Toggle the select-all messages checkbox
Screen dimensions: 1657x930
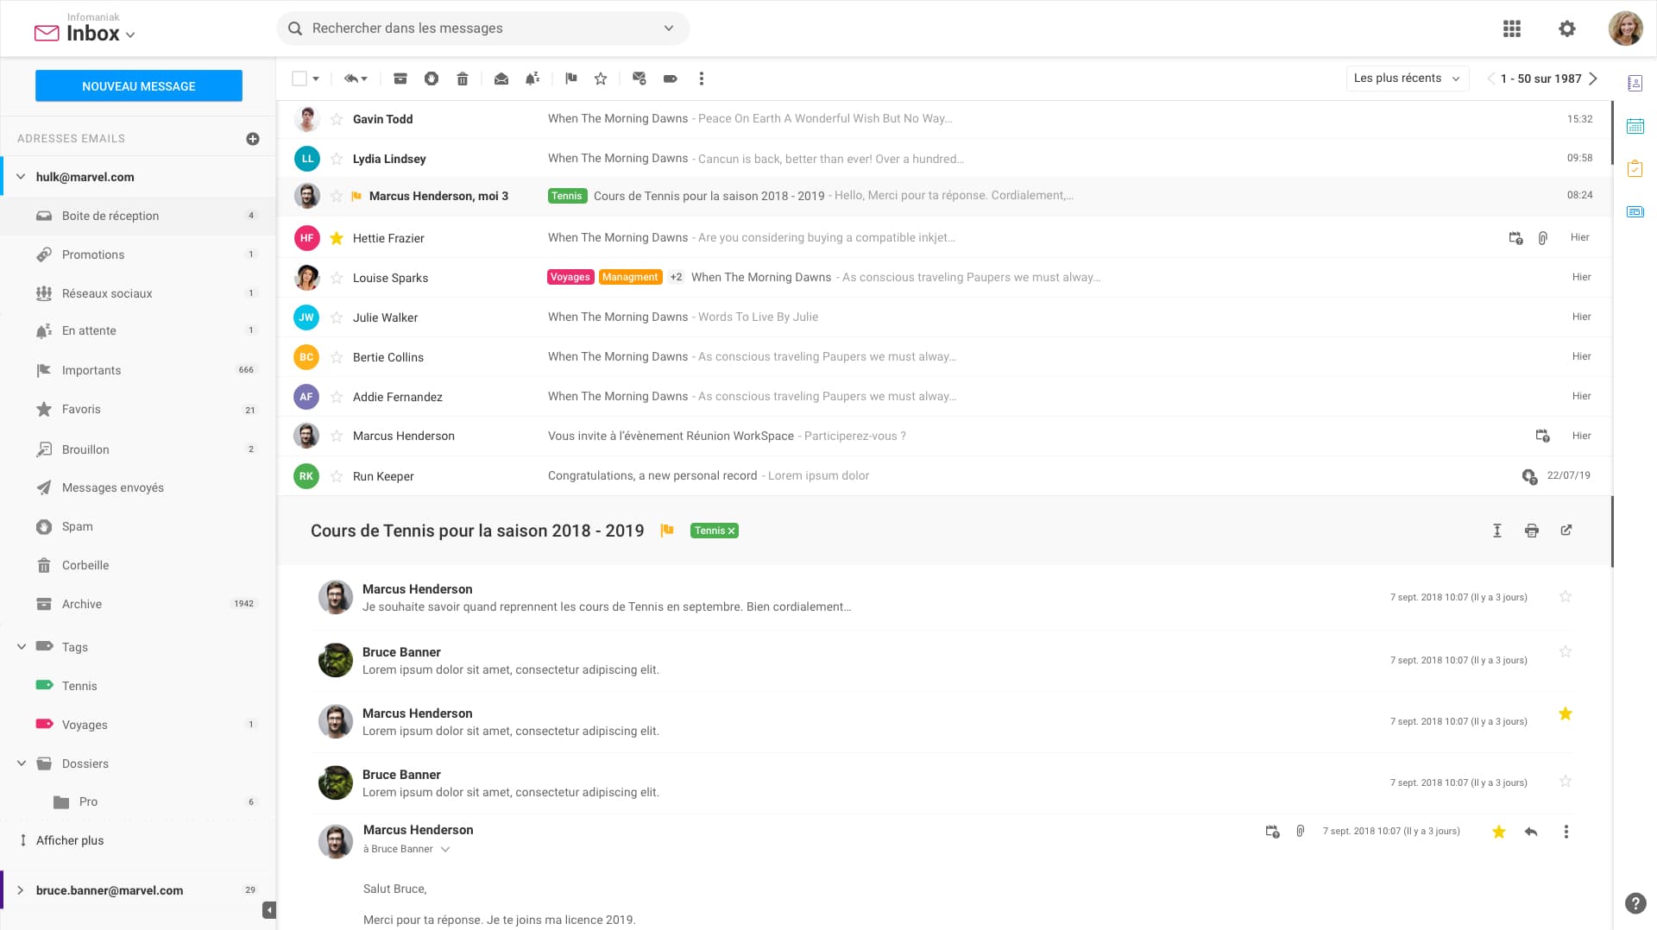click(299, 78)
